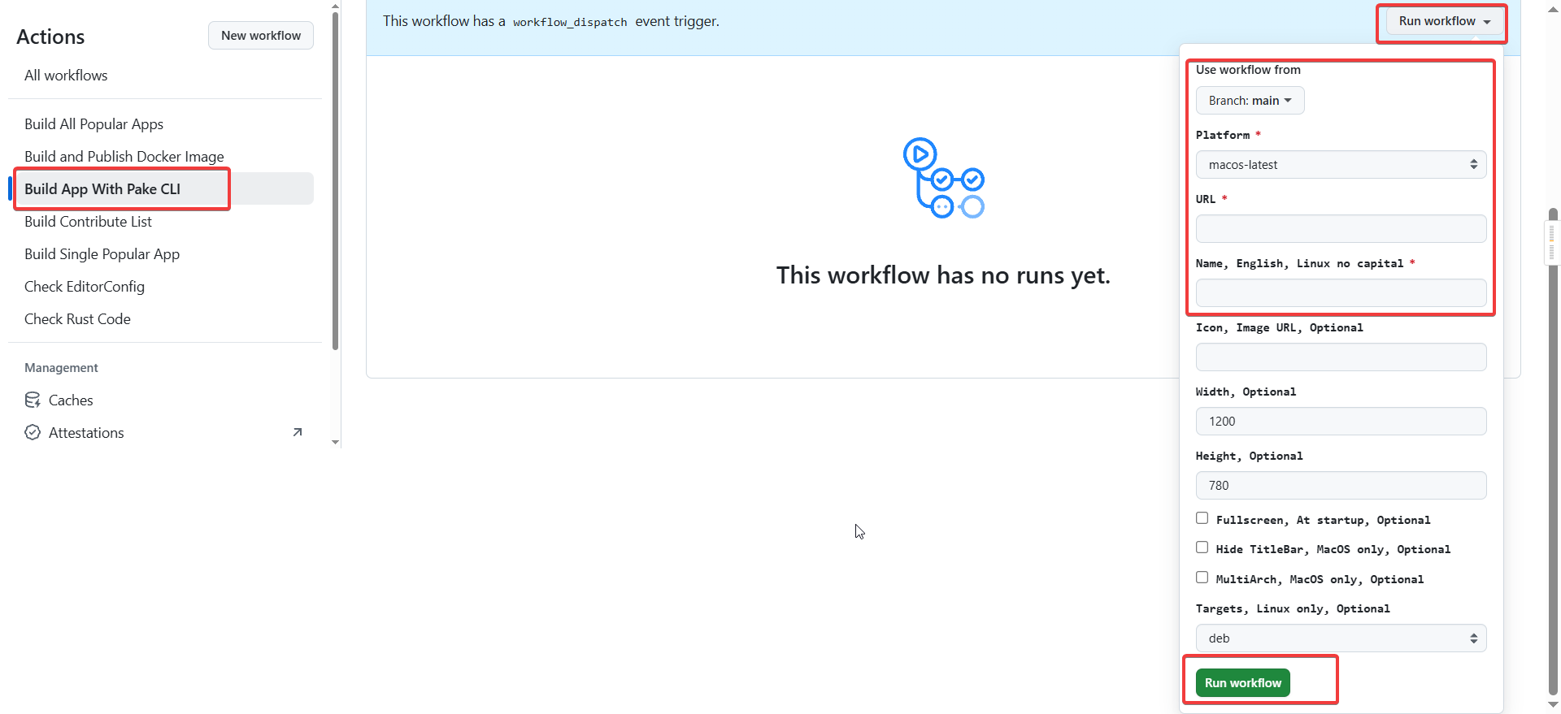Open the Branch: main dropdown
Image resolution: width=1561 pixels, height=714 pixels.
tap(1250, 101)
